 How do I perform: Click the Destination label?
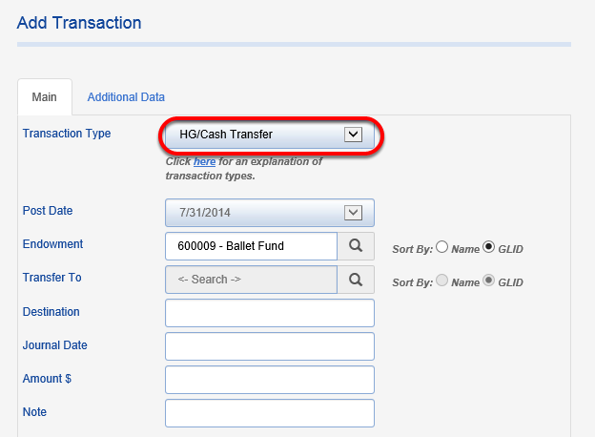tap(51, 312)
